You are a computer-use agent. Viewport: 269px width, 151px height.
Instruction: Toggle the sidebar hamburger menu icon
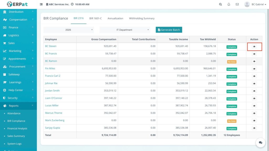[x=41, y=4]
